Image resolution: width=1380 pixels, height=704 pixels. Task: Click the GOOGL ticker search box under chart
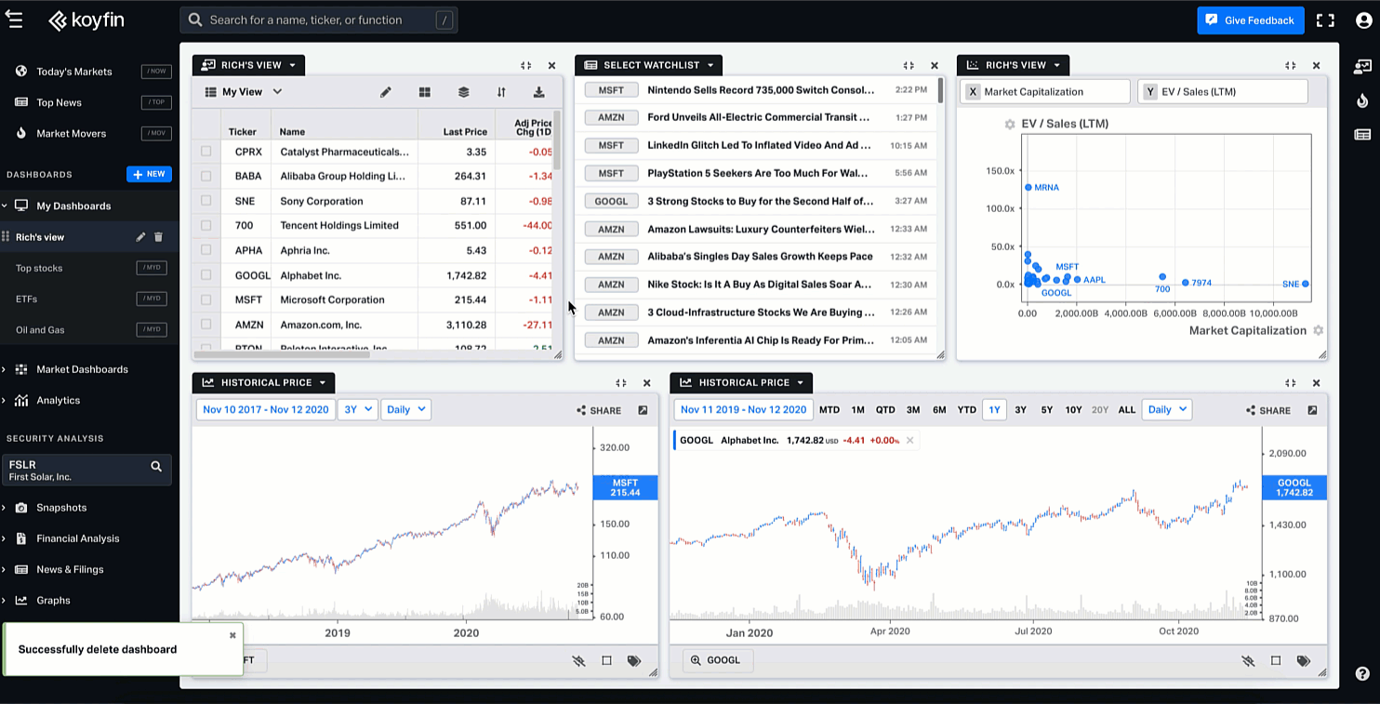coord(718,660)
